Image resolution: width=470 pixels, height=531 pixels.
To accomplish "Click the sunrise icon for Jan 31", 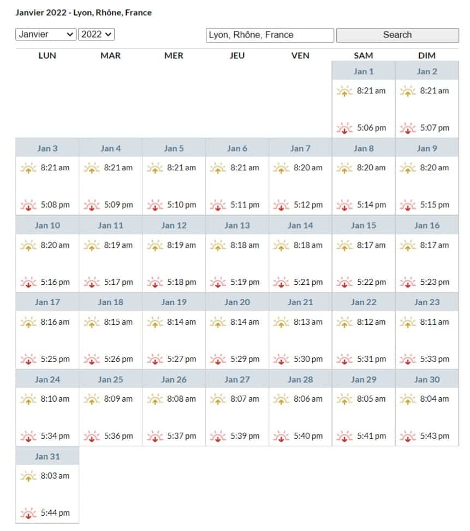I will 28,476.
